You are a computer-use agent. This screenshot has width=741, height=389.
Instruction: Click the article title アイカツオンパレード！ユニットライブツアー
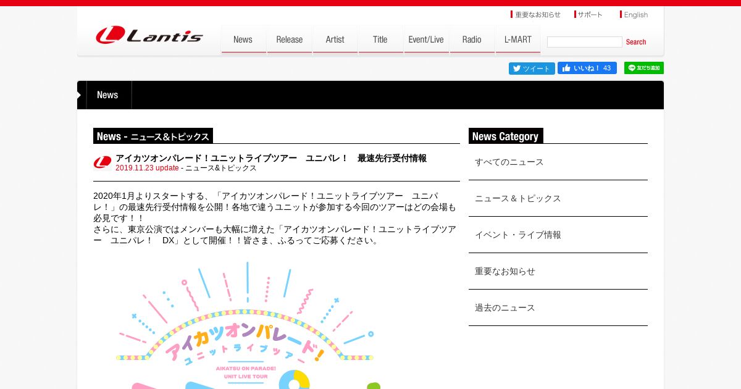click(271, 158)
